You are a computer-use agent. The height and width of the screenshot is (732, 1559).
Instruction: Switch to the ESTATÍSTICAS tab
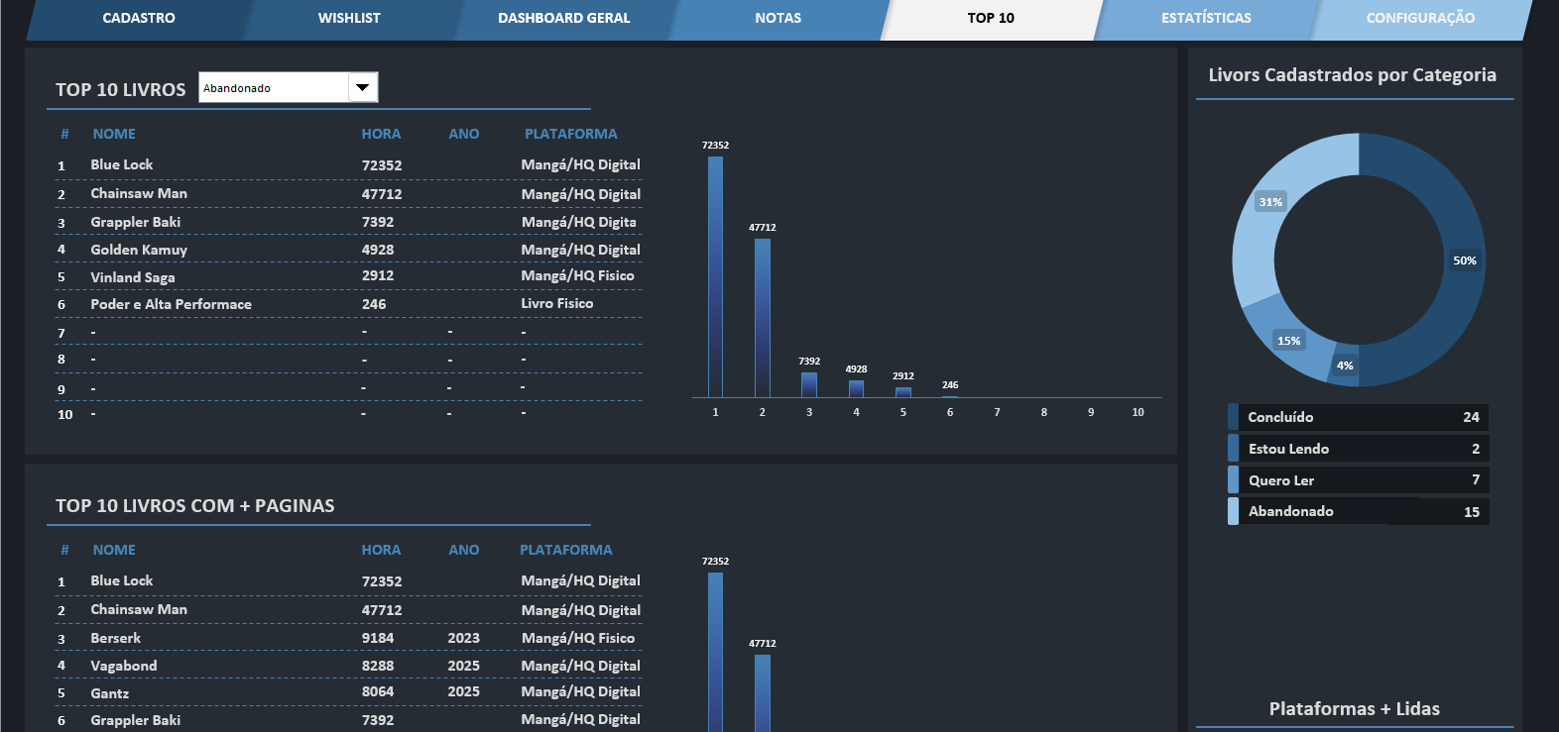pos(1206,18)
